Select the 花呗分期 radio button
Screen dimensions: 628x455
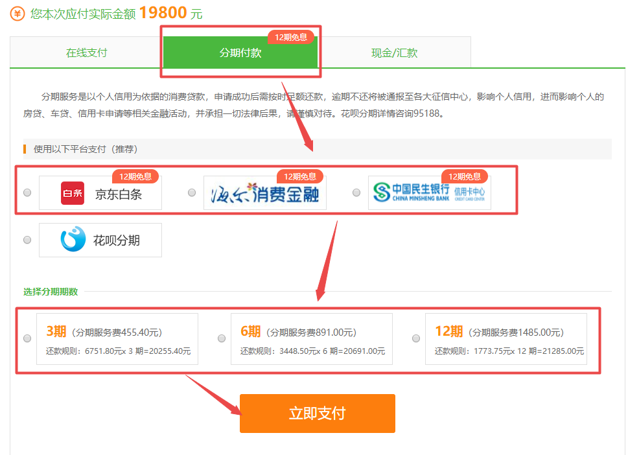[x=27, y=240]
